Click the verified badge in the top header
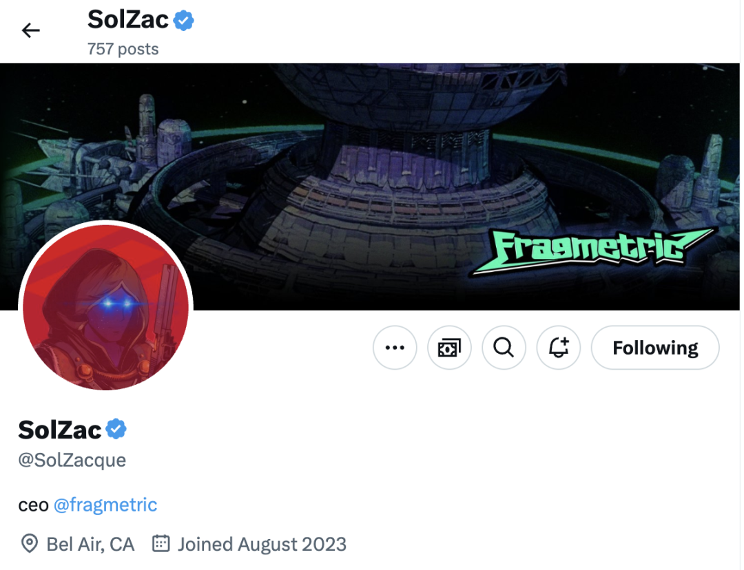This screenshot has width=744, height=570. [183, 21]
